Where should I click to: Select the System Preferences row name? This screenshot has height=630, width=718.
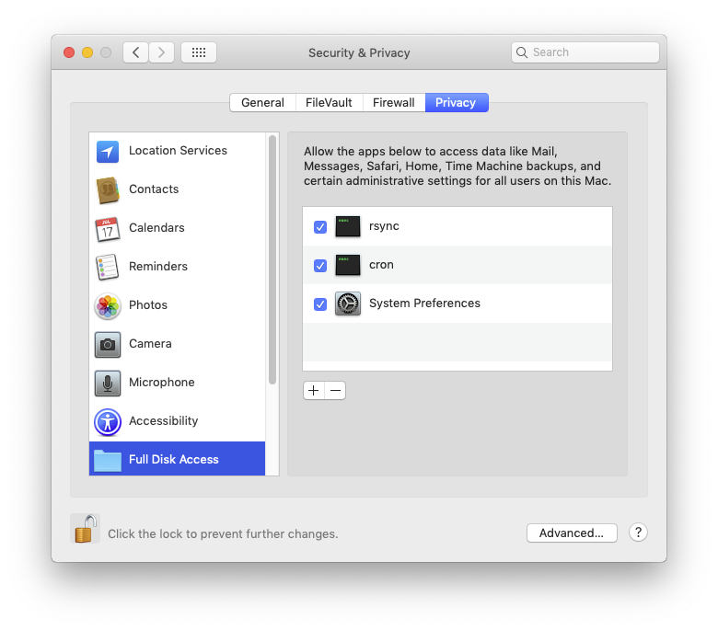(425, 304)
